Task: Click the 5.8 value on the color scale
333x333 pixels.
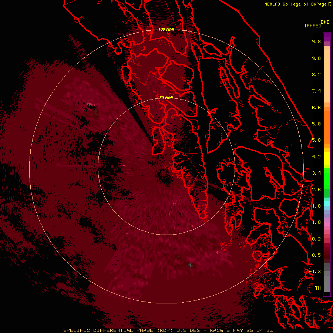Action: pos(316,124)
